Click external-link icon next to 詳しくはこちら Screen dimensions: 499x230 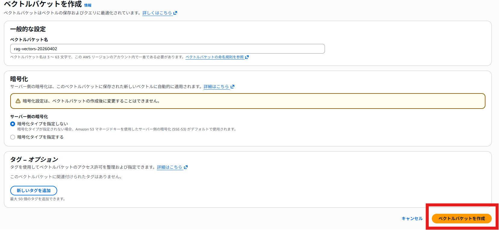point(175,13)
